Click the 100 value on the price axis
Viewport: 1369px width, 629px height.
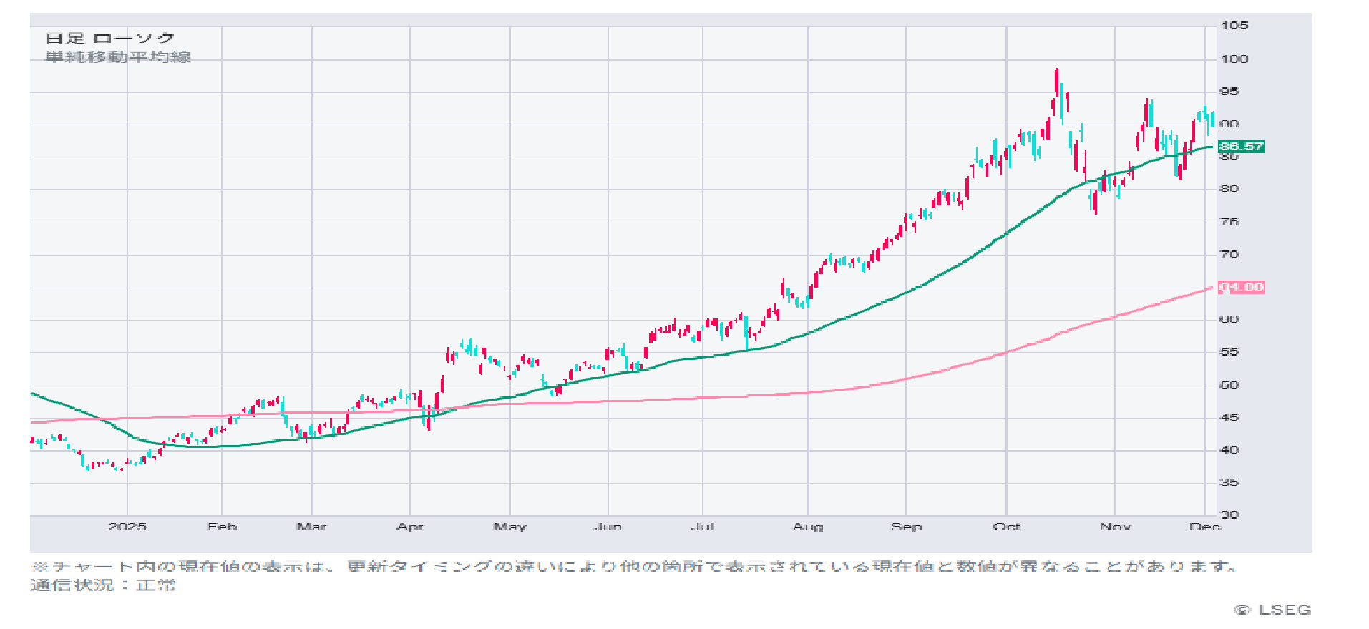click(x=1234, y=59)
